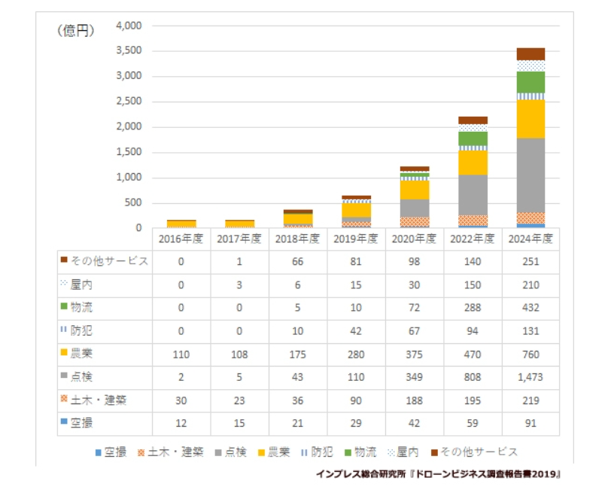
Task: Select the 808 cell in the 点検 row
Action: 473,376
